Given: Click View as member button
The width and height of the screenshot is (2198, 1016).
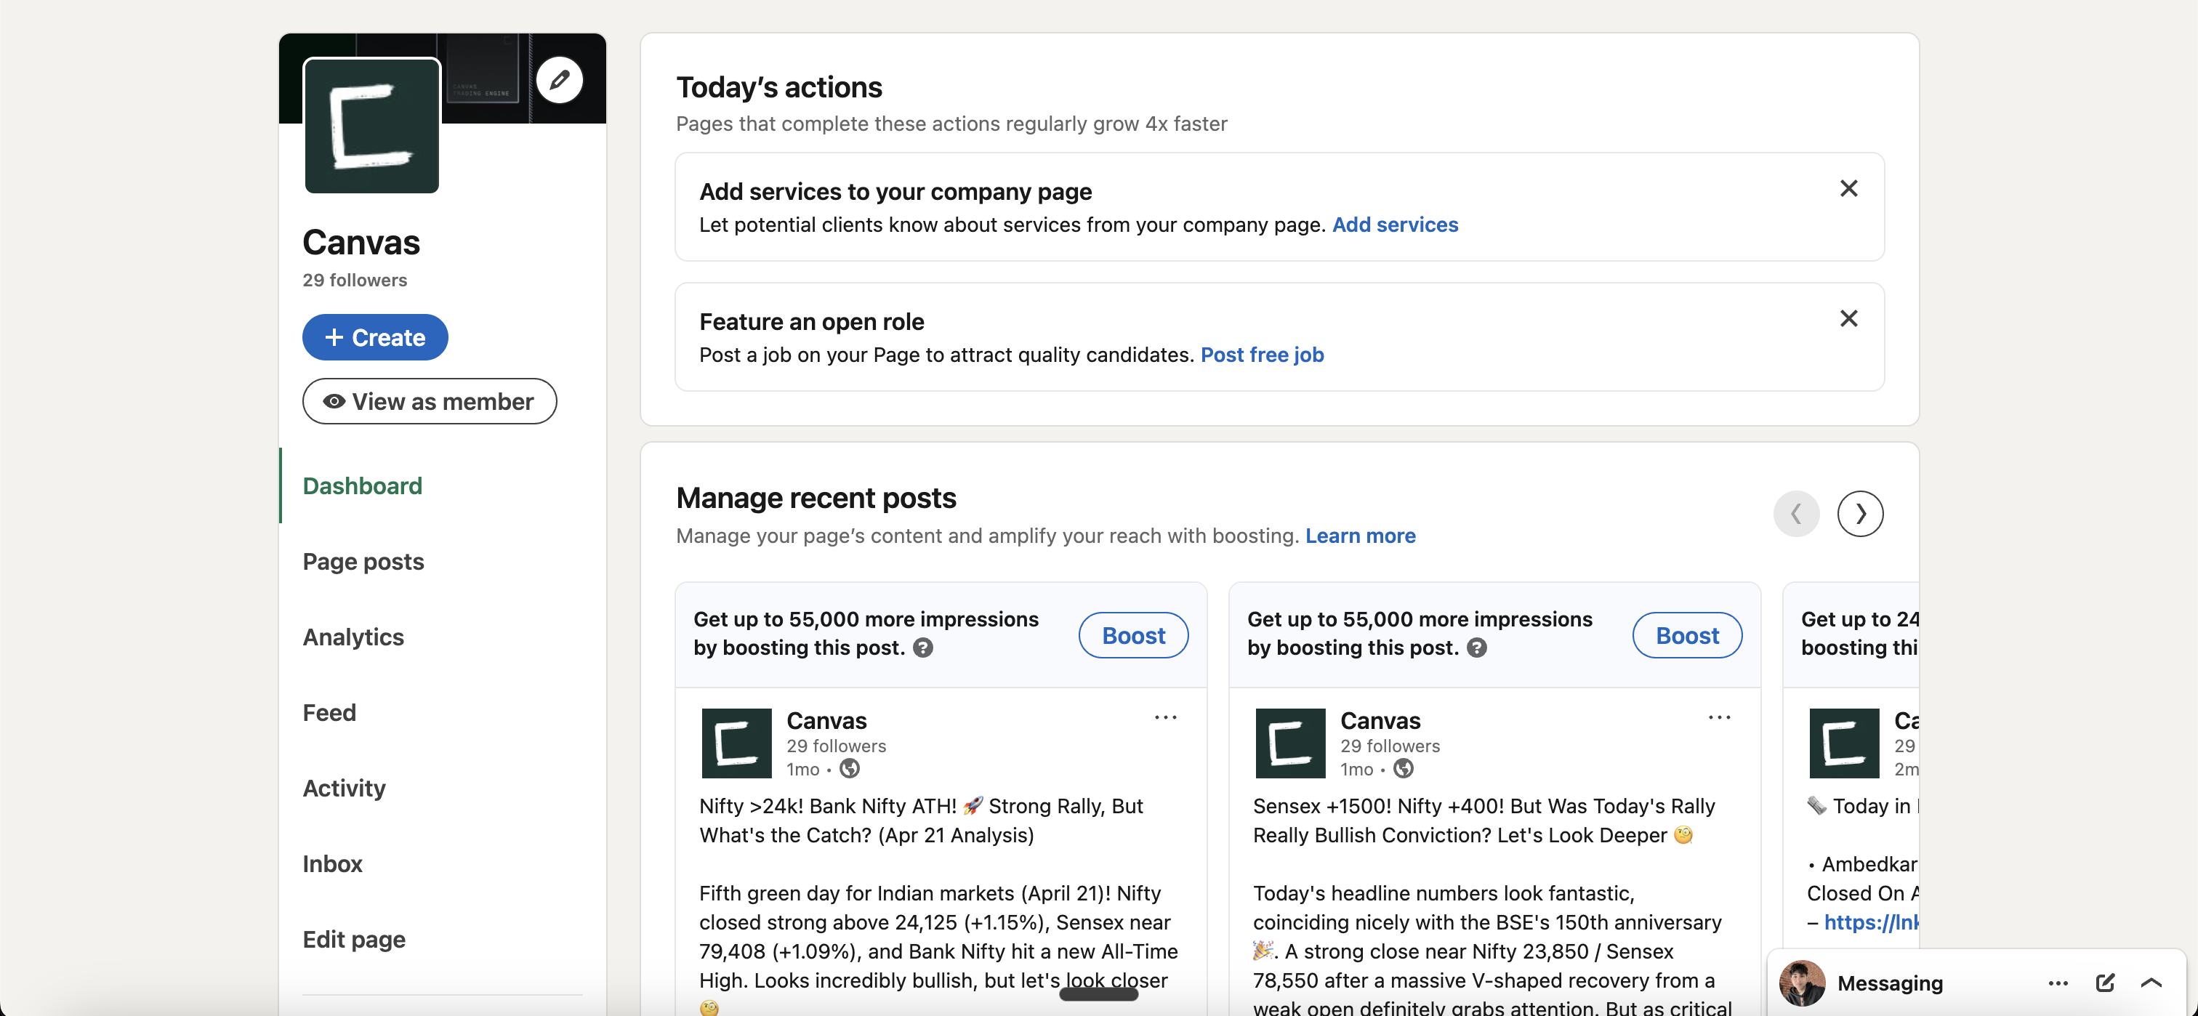Looking at the screenshot, I should click(429, 401).
